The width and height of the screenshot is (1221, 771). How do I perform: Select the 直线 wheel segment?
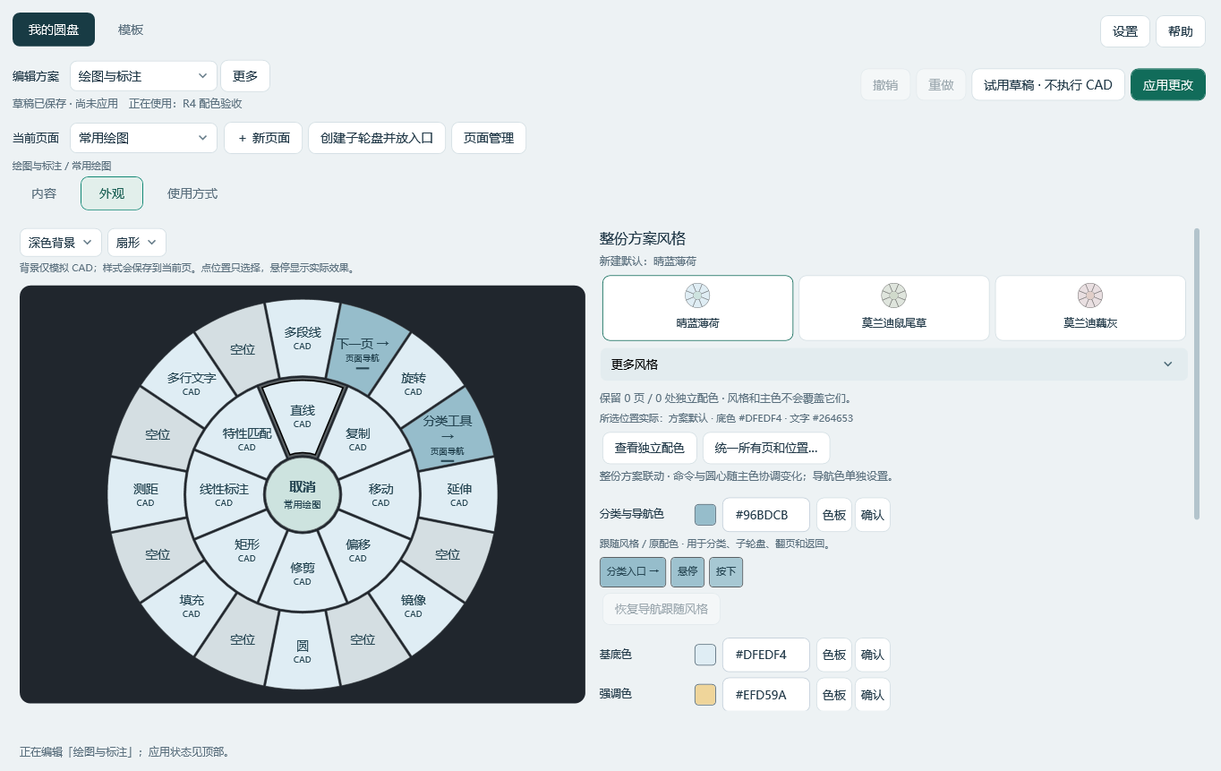[x=303, y=416]
